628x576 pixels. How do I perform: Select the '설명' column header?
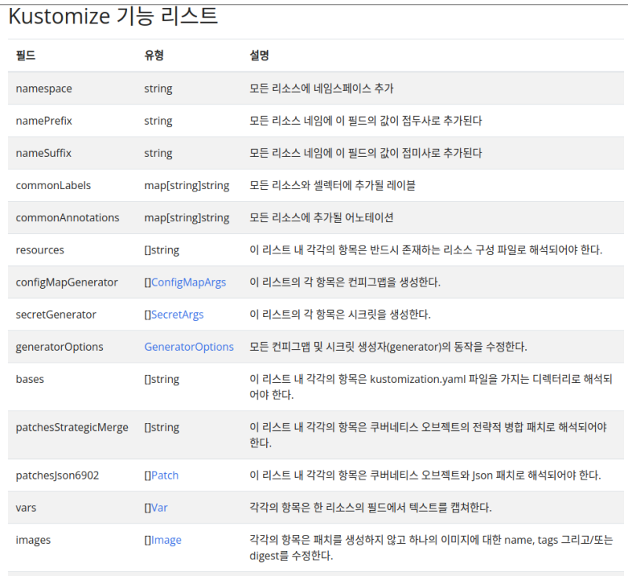coord(259,57)
